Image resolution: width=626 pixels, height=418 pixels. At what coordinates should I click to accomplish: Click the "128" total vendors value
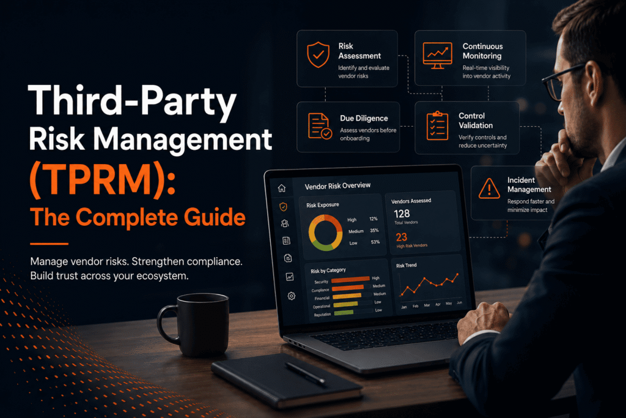pos(402,214)
